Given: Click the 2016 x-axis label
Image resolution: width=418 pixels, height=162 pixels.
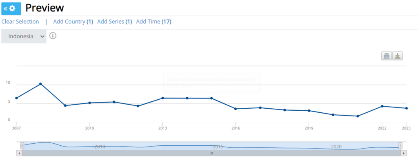Looking at the screenshot, I should tap(236, 128).
